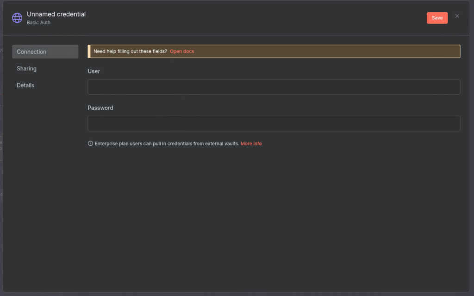This screenshot has width=474, height=296.
Task: Click the 'Need help filling out these fields?' text
Action: coord(130,51)
